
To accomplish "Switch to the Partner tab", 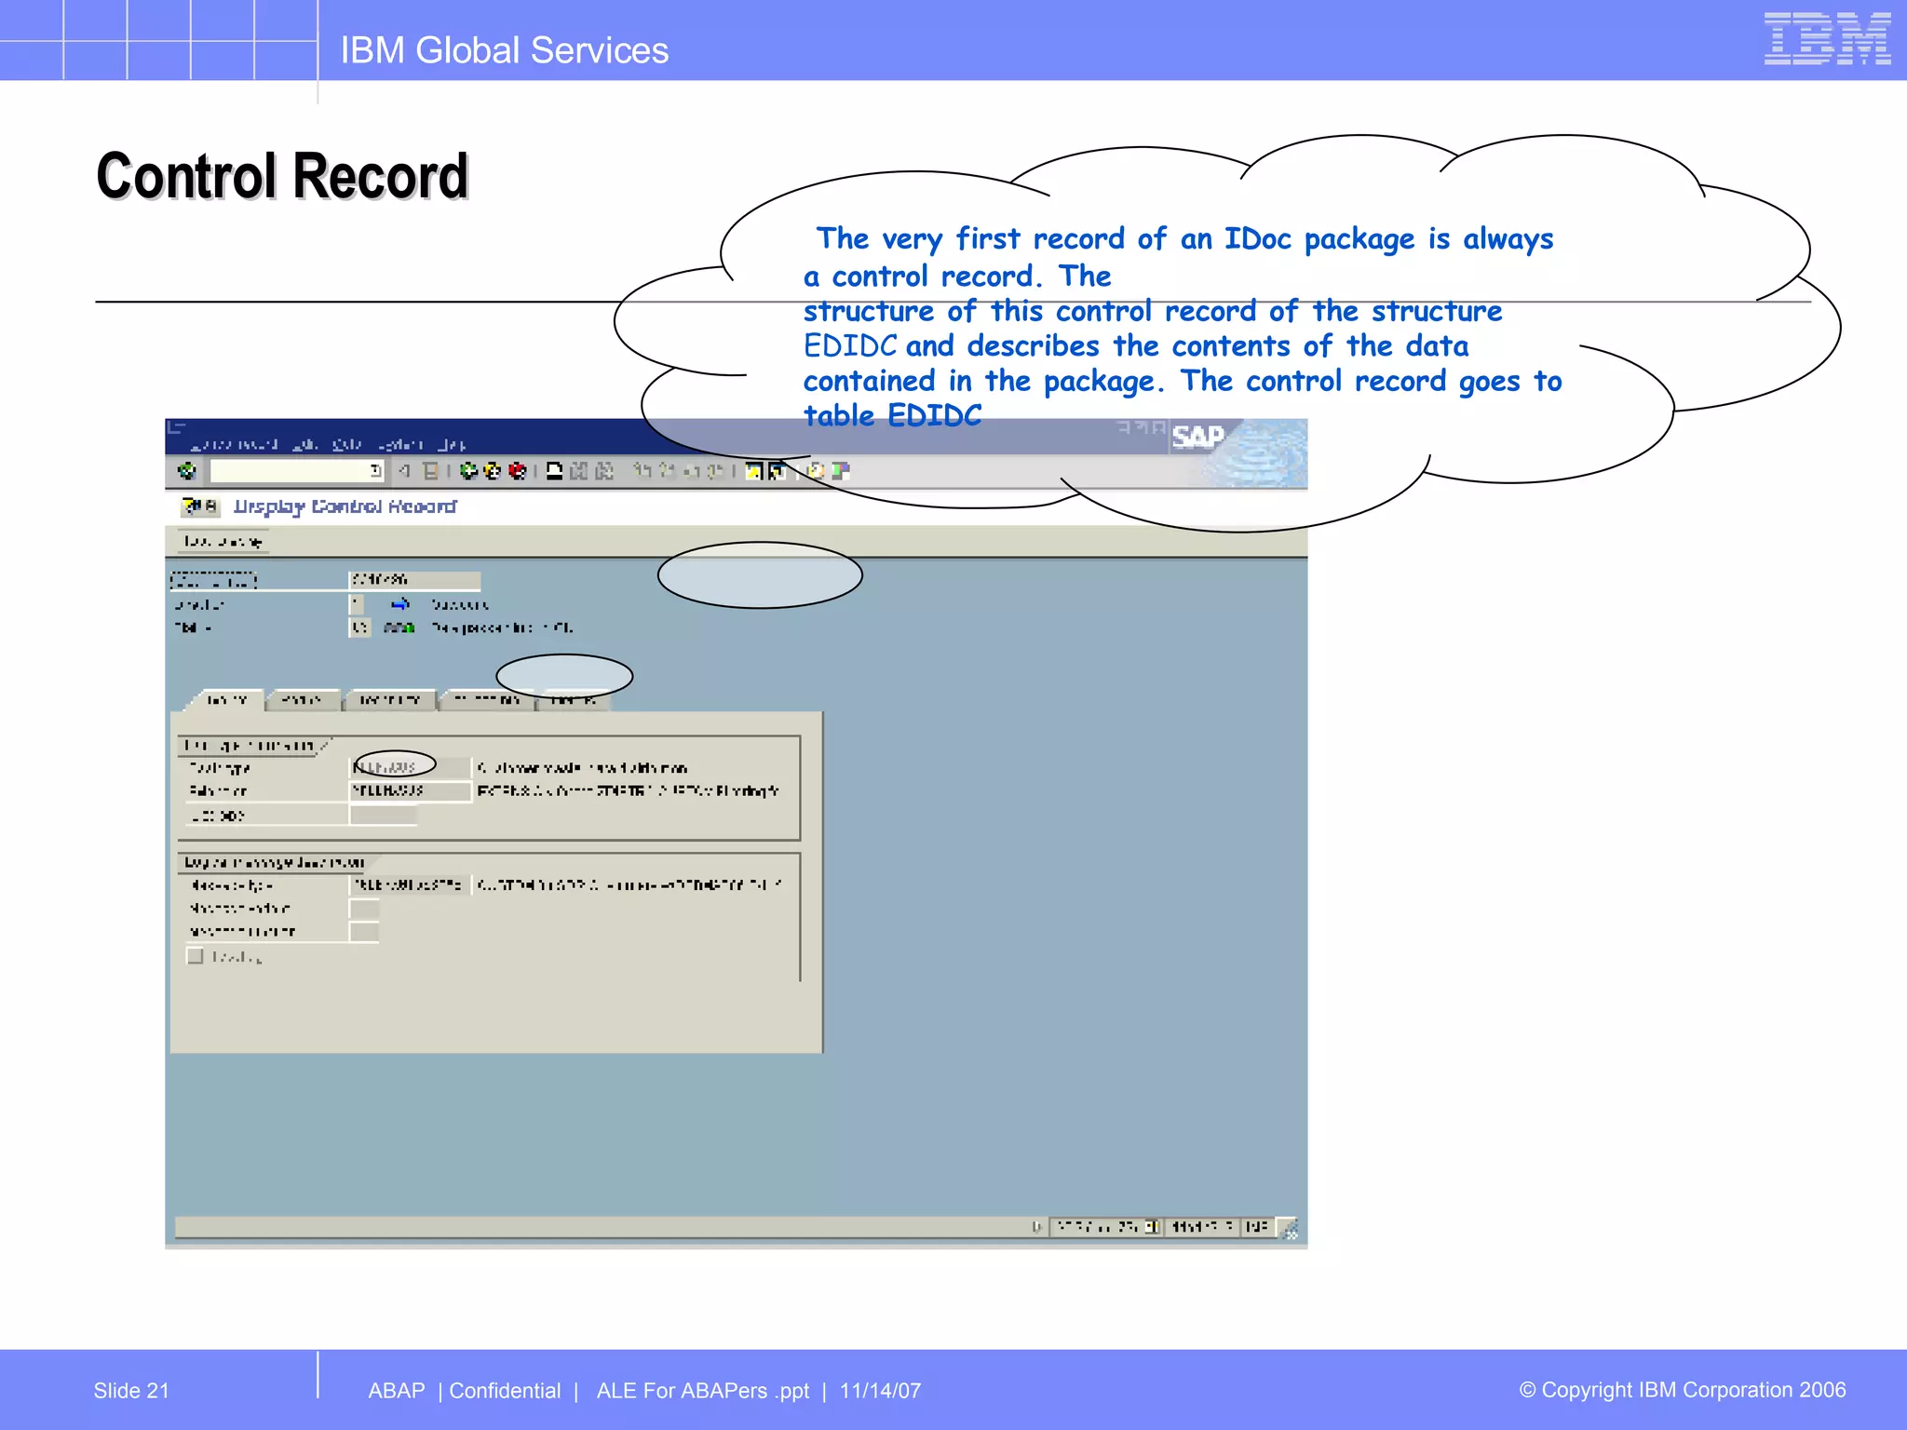I will pos(302,700).
